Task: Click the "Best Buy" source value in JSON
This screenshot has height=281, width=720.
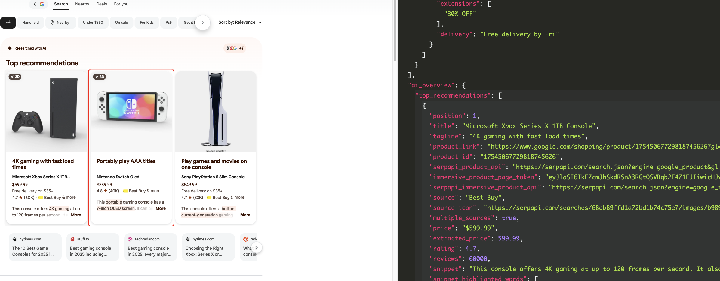Action: tap(484, 198)
